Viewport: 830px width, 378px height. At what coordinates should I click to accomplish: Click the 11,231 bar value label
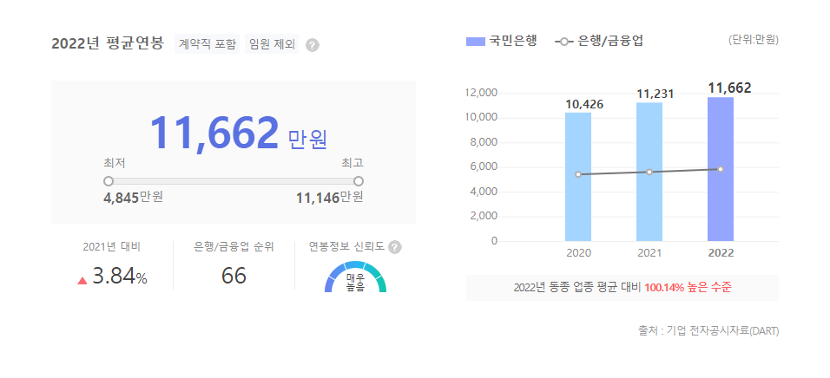coord(655,94)
